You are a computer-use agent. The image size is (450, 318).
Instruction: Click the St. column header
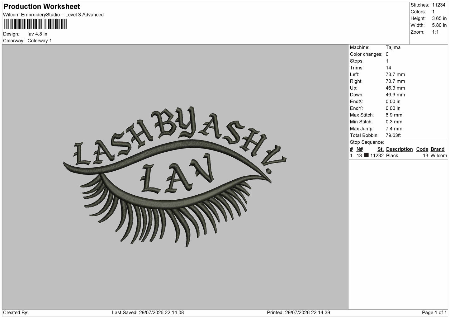pos(381,149)
